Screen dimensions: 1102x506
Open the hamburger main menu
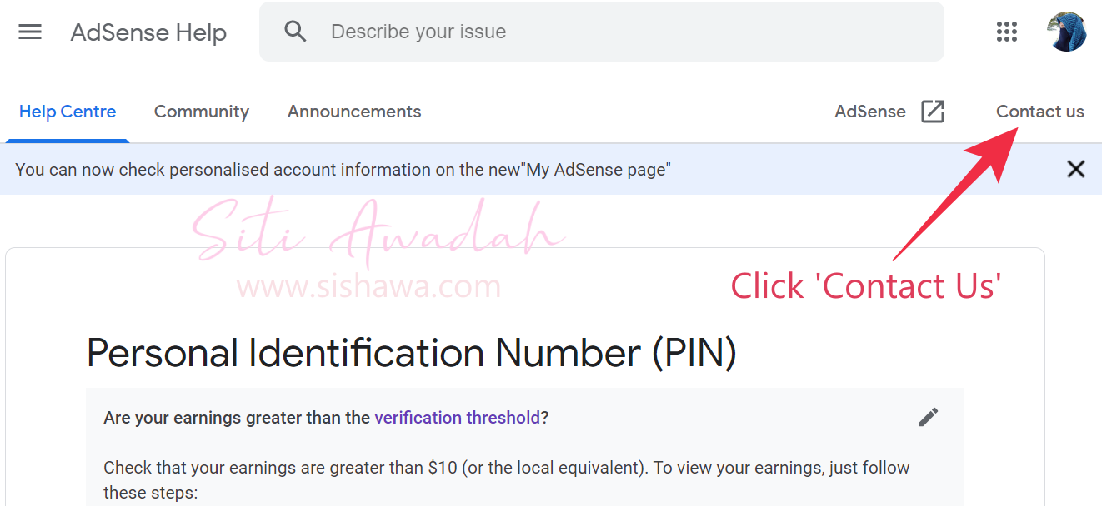[x=30, y=32]
